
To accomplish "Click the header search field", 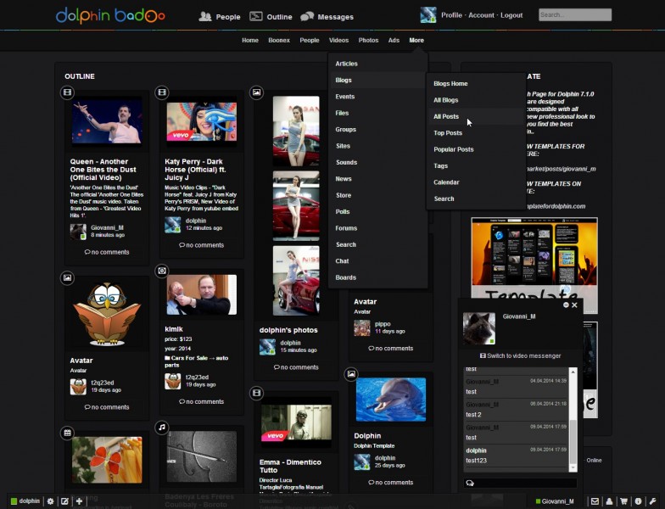I will (575, 15).
